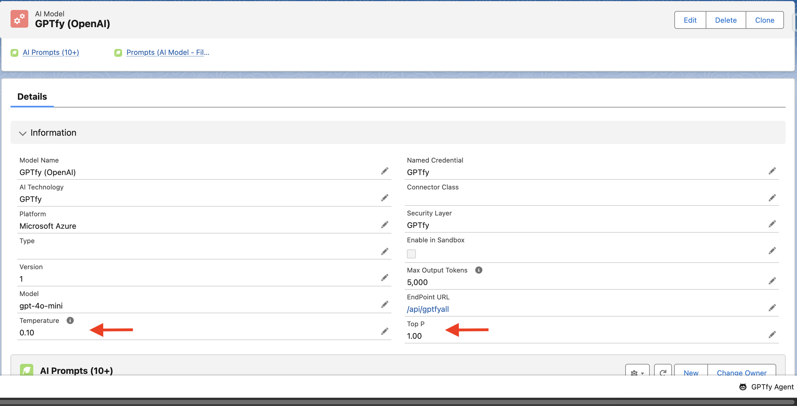
Task: Edit Platform field with pencil icon
Action: (384, 225)
